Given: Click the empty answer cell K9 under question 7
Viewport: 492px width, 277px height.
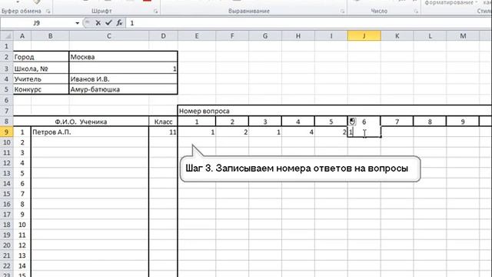Looking at the screenshot, I should click(397, 132).
